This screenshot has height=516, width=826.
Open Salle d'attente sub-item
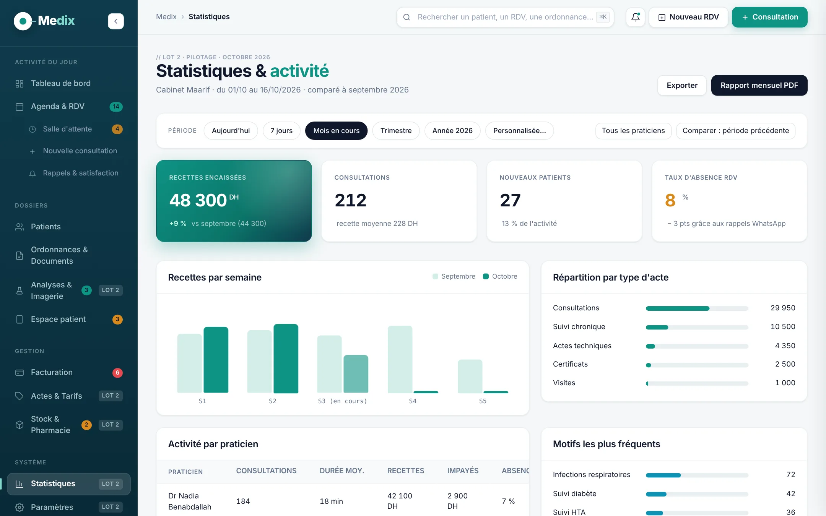76,129
